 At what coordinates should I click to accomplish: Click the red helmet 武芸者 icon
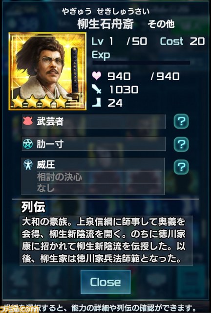click(x=28, y=121)
